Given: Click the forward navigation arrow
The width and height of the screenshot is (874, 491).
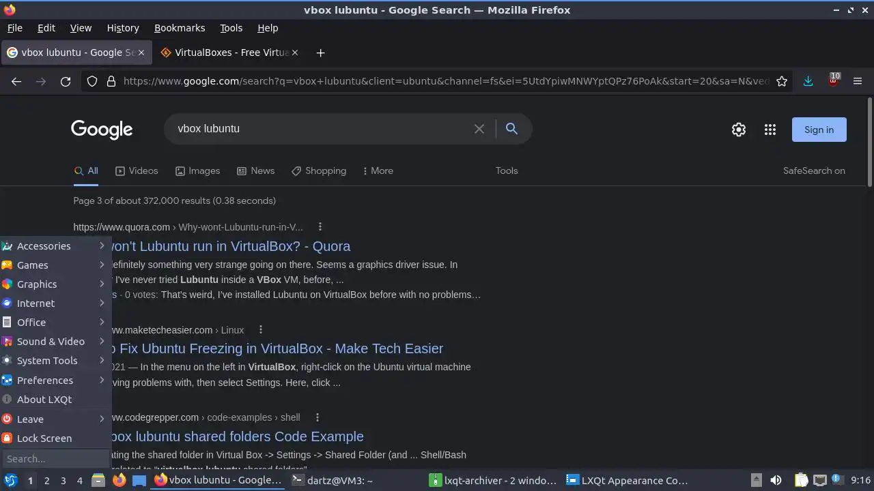Looking at the screenshot, I should [41, 81].
